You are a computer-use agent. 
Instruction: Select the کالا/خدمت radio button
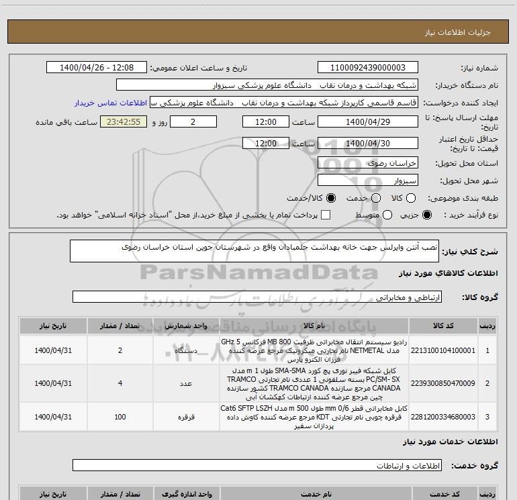331,198
